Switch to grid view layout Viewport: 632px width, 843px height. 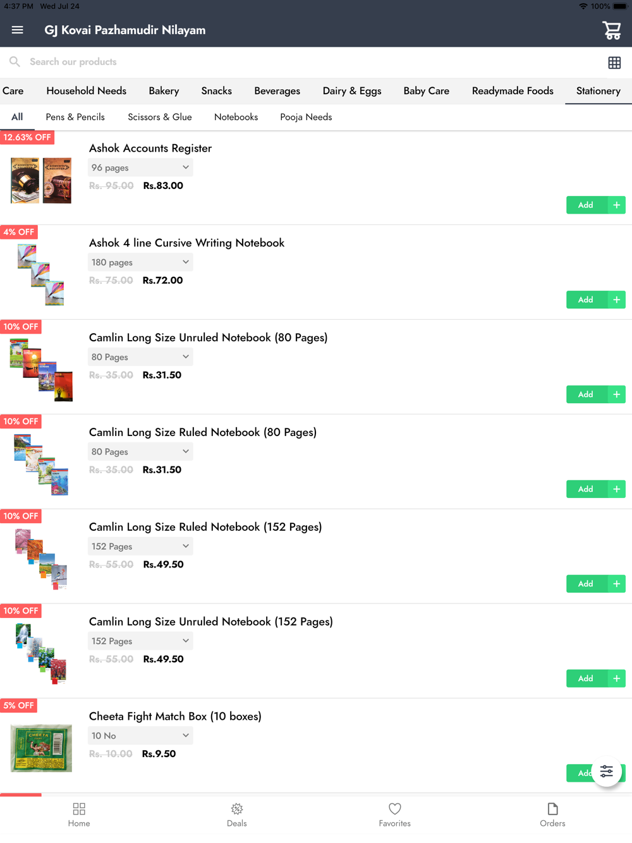click(x=614, y=63)
